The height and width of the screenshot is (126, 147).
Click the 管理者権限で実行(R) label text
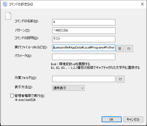pos(30,96)
